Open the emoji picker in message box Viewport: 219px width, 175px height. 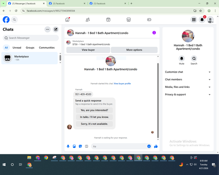coord(149,146)
